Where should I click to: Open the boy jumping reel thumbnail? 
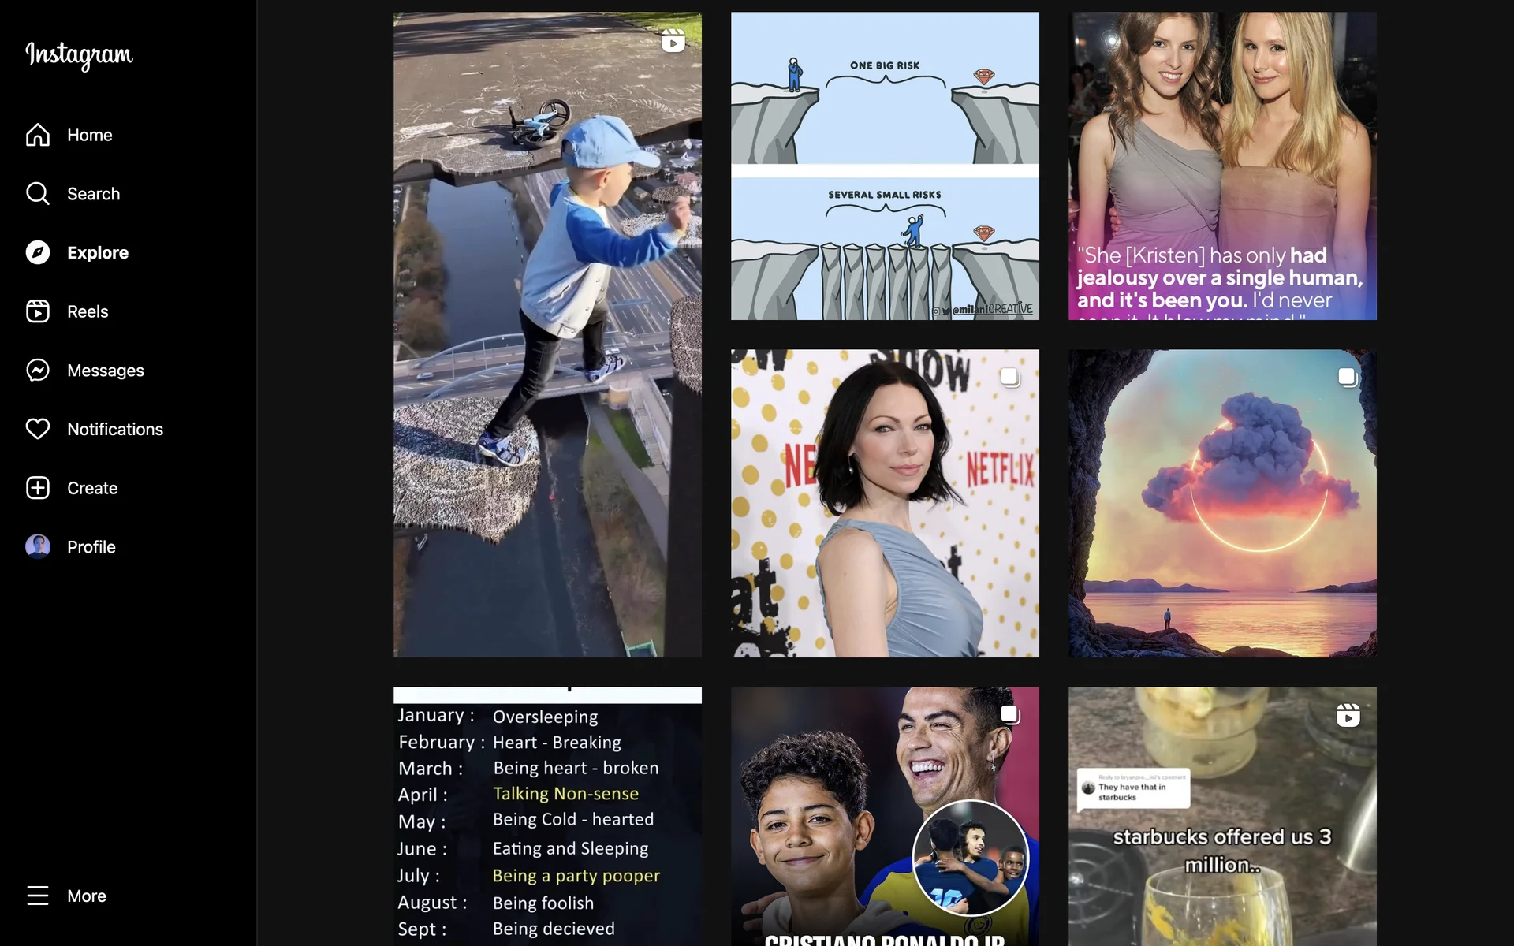(x=547, y=334)
